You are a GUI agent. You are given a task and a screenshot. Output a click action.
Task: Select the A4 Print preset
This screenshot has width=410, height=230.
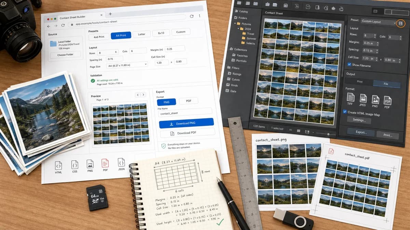[x=121, y=35]
